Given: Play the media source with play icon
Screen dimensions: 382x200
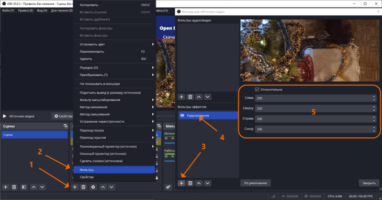Looking at the screenshot, I should point(5,116).
